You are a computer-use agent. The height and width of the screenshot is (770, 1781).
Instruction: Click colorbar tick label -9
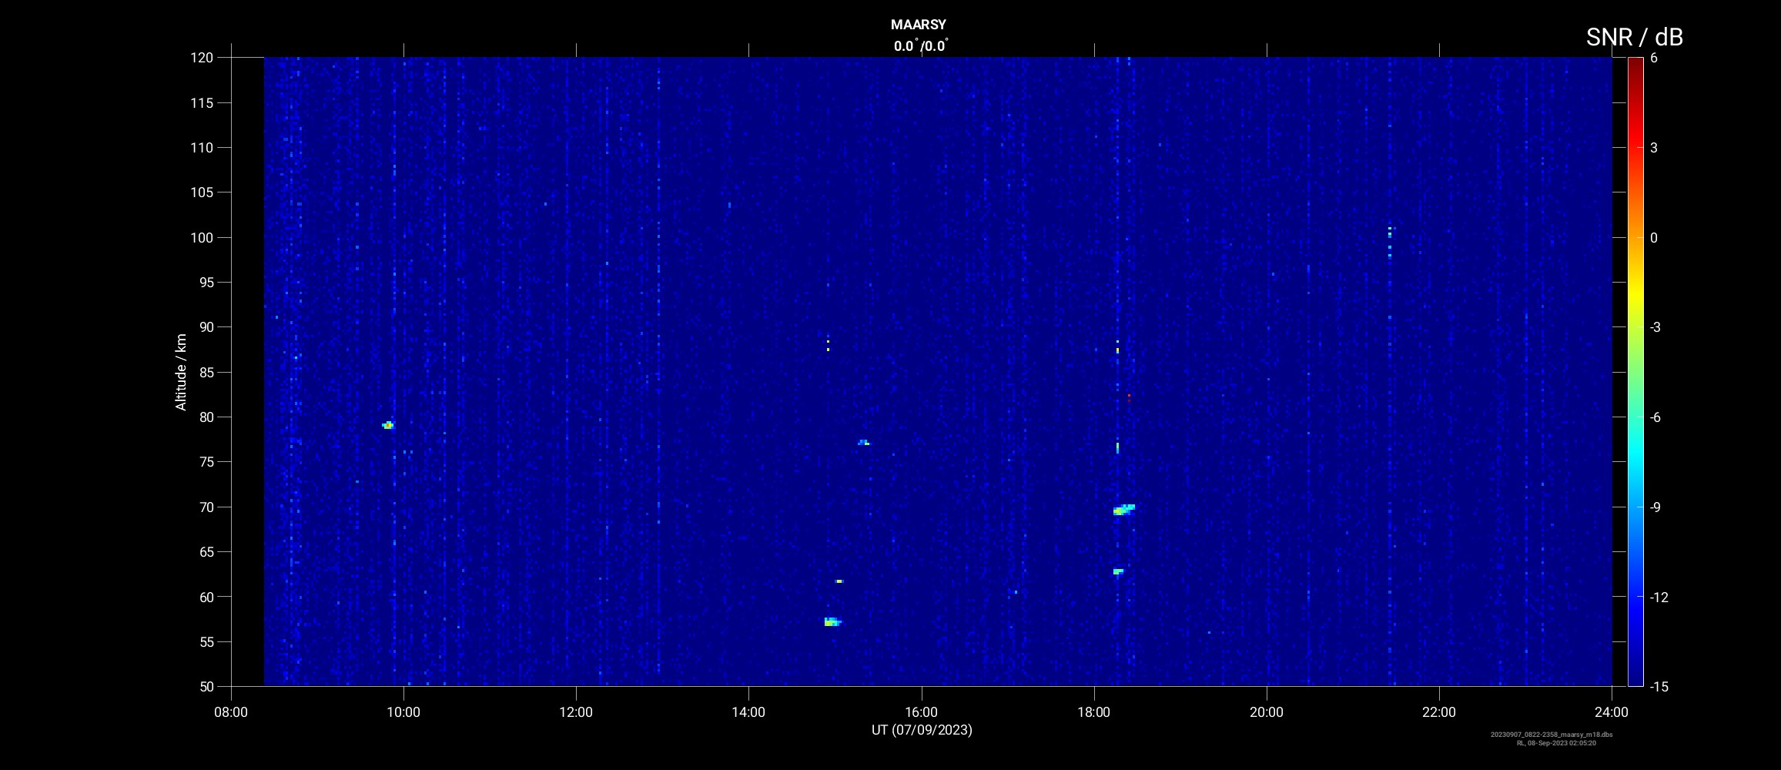coord(1655,507)
